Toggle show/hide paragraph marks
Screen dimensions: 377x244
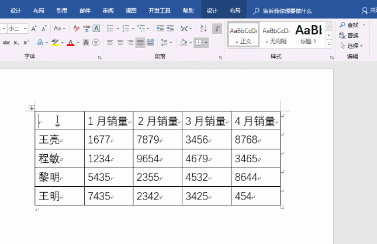[217, 29]
